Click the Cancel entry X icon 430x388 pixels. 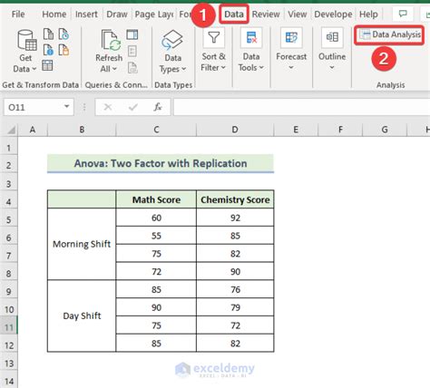pos(108,107)
